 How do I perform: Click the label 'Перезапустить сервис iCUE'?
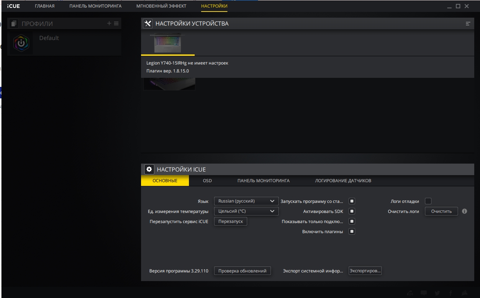(x=179, y=221)
